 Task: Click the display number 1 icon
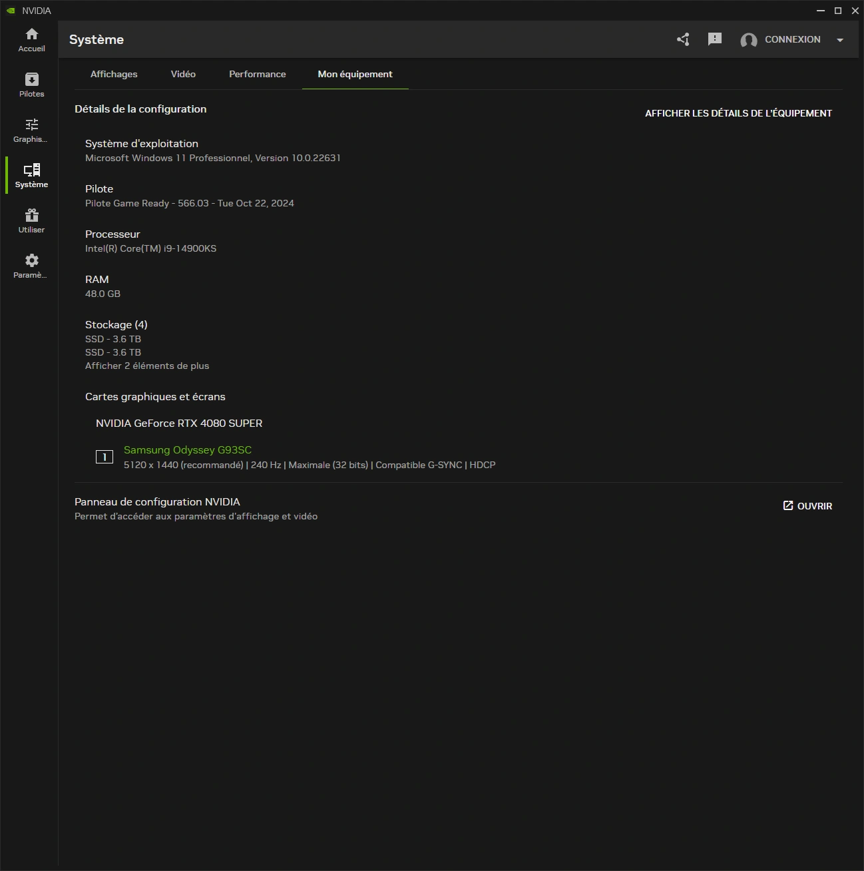(105, 457)
